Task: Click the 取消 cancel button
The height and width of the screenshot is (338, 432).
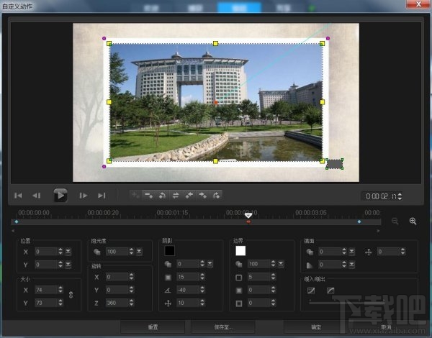Action: point(386,327)
